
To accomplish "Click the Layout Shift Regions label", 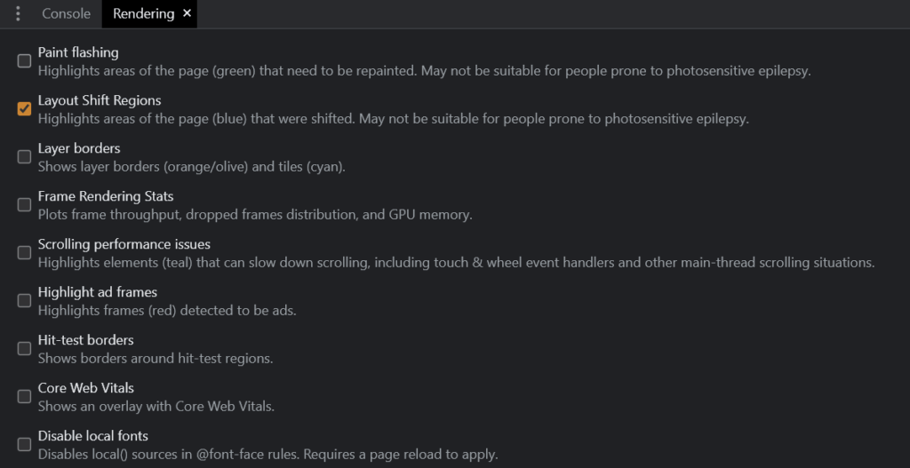I will [100, 100].
